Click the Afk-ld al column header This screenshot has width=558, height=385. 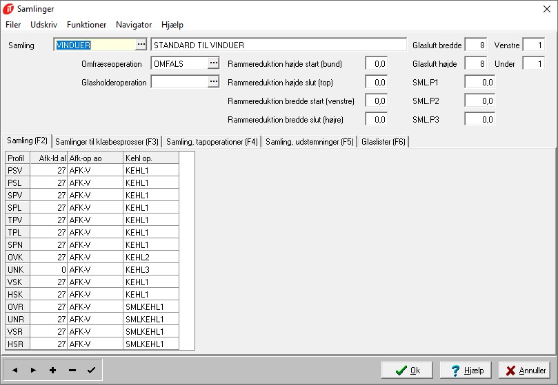point(49,158)
